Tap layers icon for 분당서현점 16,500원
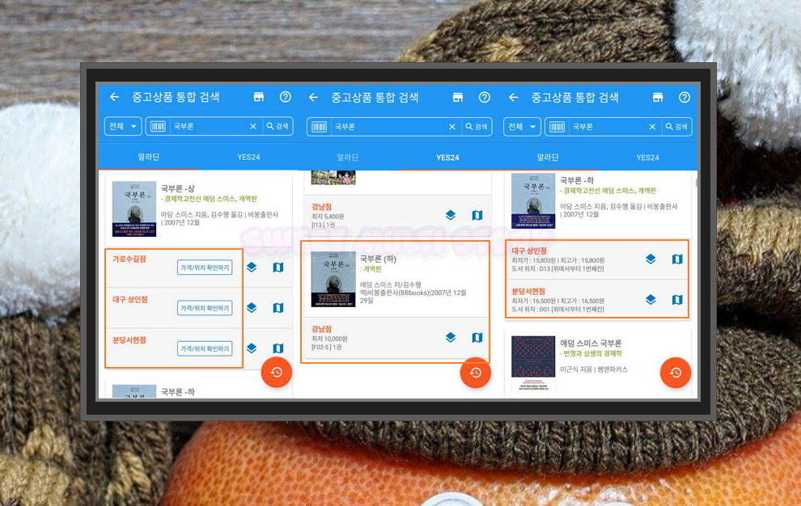 click(x=651, y=300)
